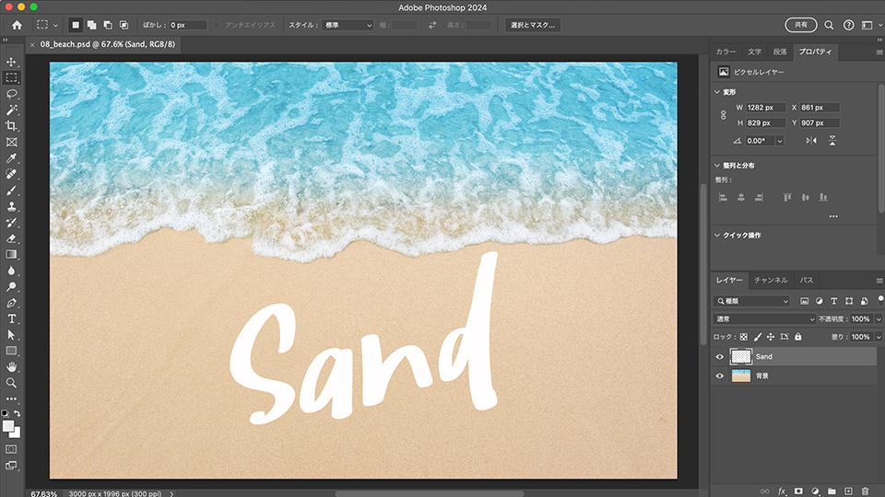Open the Search icon in the top bar
The width and height of the screenshot is (885, 497).
click(829, 25)
